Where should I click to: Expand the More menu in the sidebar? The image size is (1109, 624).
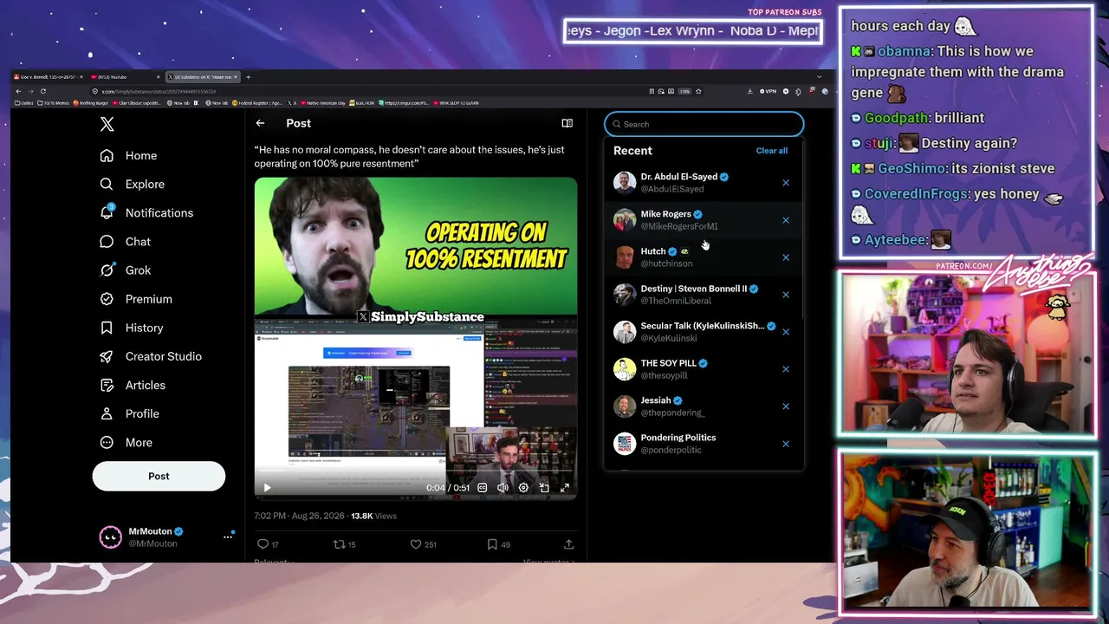126,442
